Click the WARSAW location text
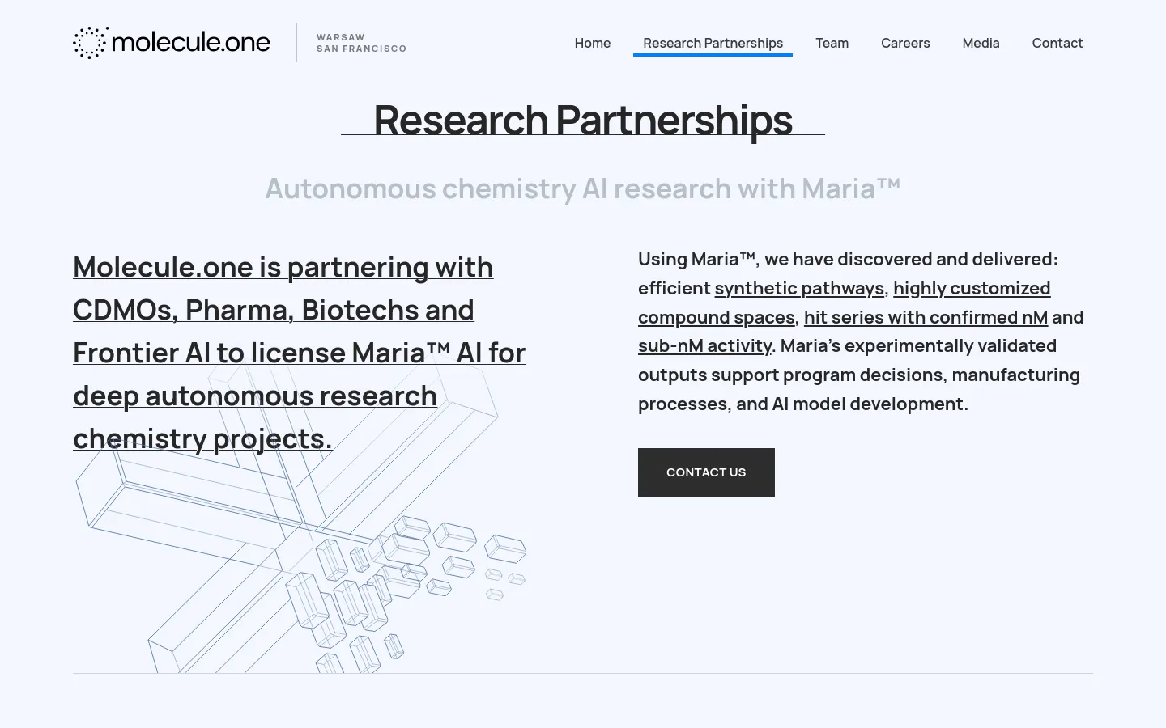This screenshot has width=1166, height=728. click(341, 37)
